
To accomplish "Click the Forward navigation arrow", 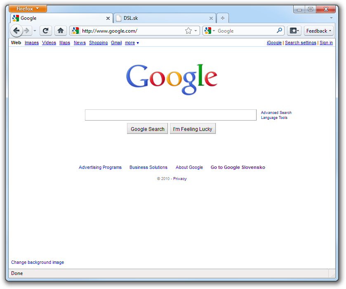I will coord(27,31).
